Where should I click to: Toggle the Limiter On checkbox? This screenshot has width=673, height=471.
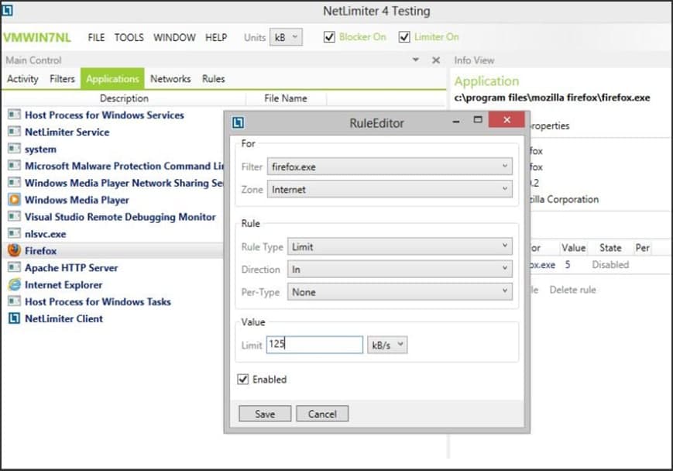coord(404,37)
